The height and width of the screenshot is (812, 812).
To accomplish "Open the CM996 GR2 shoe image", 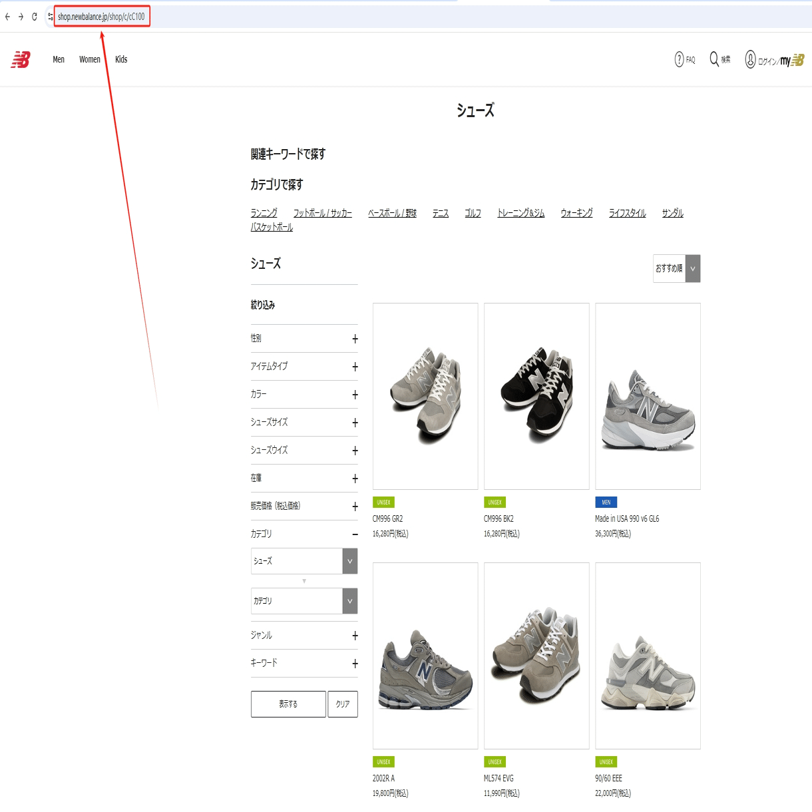I will tap(425, 397).
